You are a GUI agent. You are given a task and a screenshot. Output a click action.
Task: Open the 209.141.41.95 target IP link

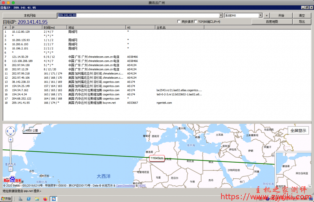point(32,22)
